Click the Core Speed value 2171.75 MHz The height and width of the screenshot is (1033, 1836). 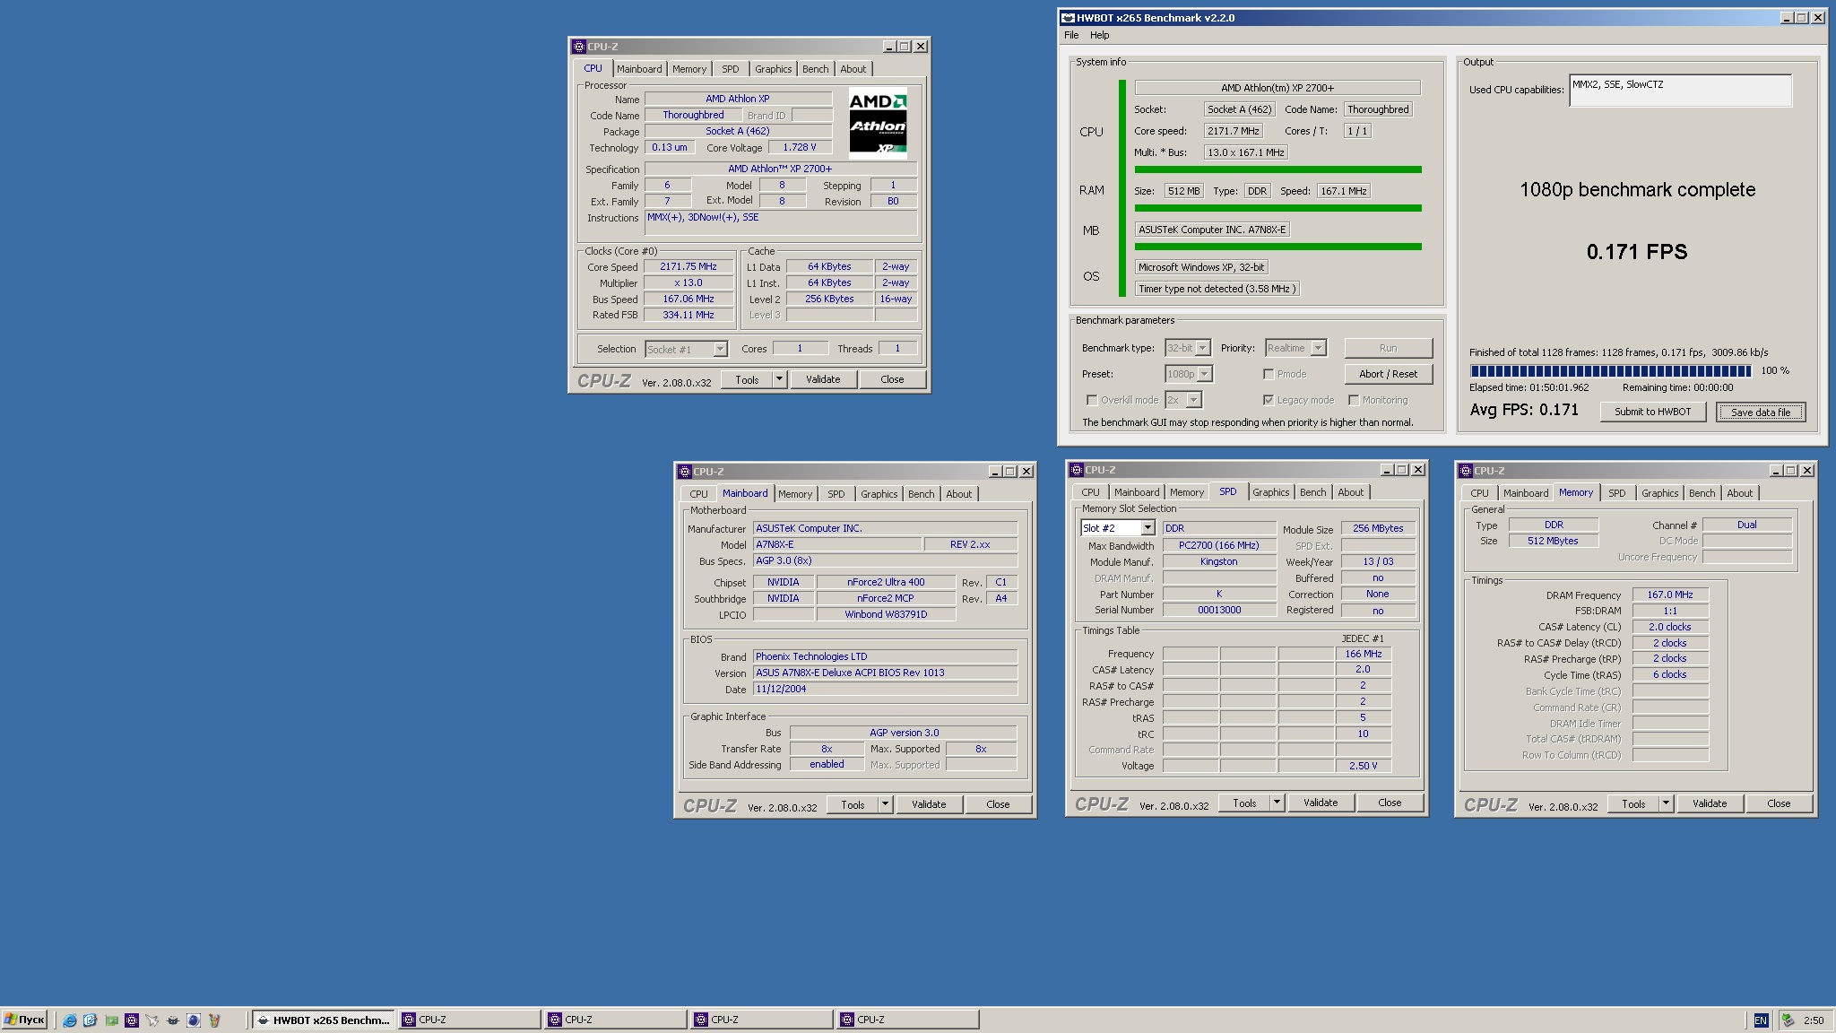[688, 266]
